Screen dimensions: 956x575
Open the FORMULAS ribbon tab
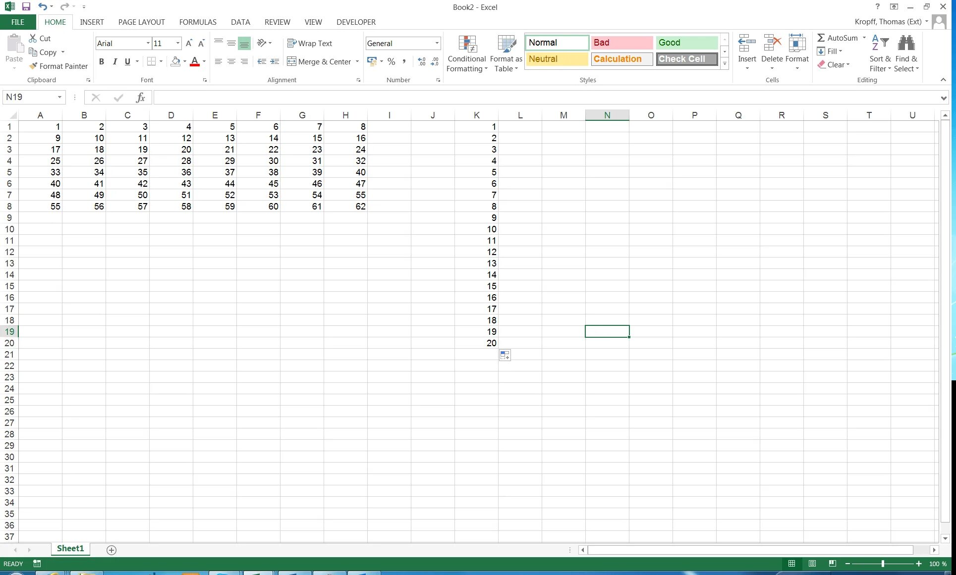point(198,22)
